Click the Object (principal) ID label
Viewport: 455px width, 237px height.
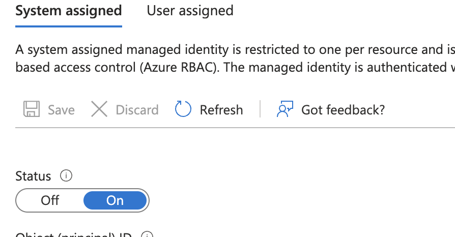point(74,235)
